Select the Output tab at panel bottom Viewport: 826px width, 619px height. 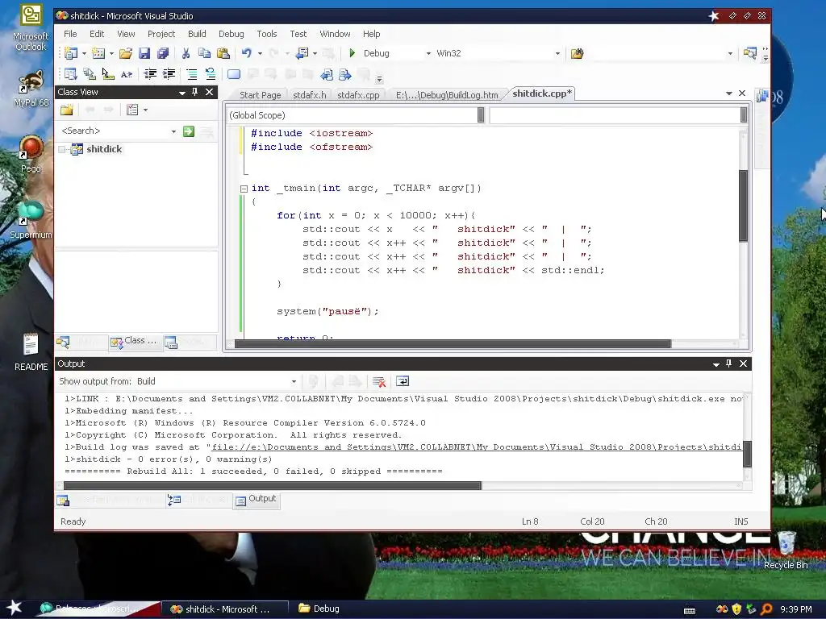coord(256,499)
